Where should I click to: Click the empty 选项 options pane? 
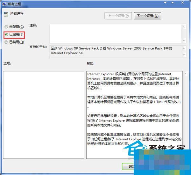[x=44, y=115]
